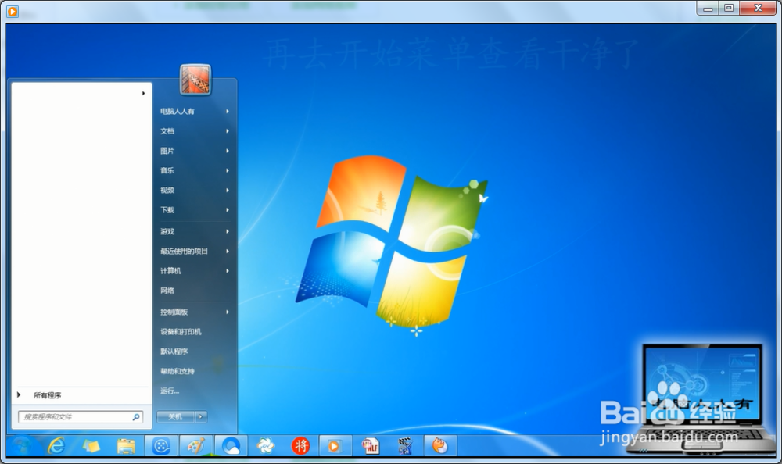The width and height of the screenshot is (782, 464).
Task: Click the search magnifier icon in Start menu
Action: (x=136, y=416)
